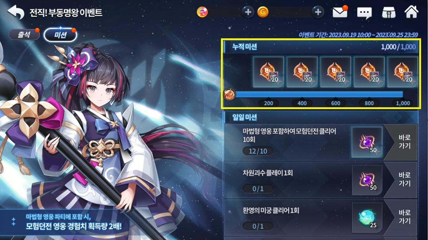
Task: Switch to the 출석 tab
Action: (24, 35)
